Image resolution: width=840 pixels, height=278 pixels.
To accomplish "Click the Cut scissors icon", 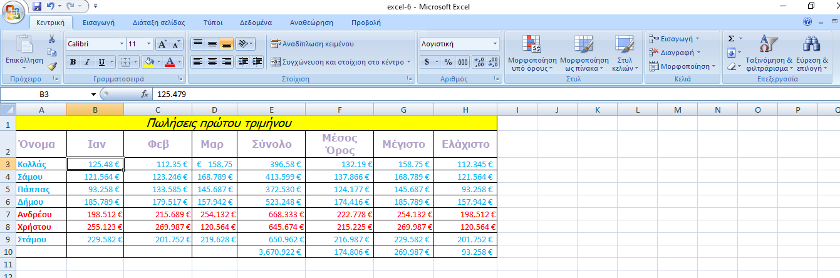I will (x=52, y=39).
